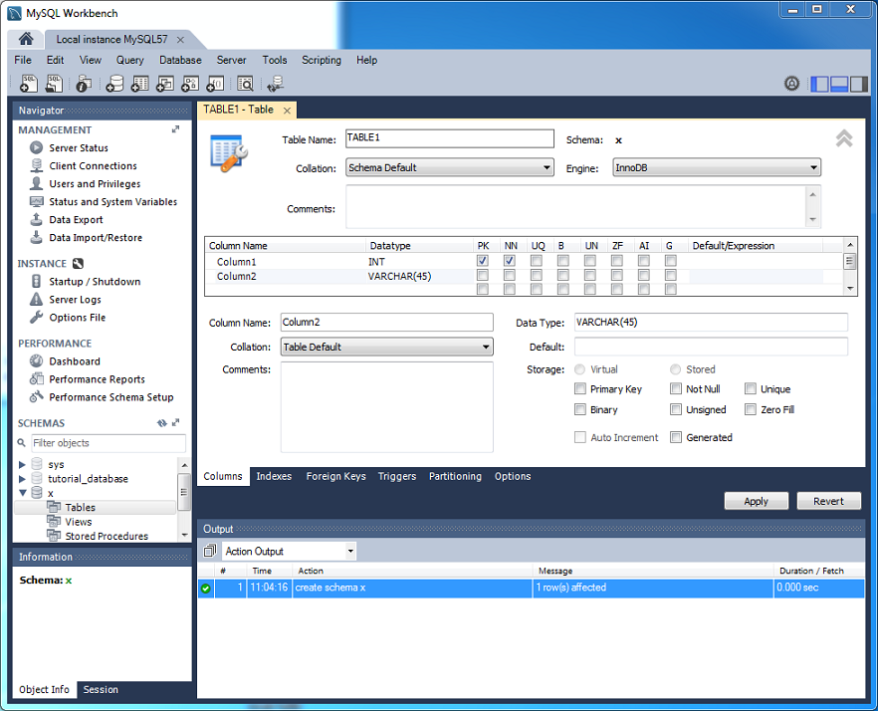Open Server Status in Management
The image size is (878, 711).
79,148
